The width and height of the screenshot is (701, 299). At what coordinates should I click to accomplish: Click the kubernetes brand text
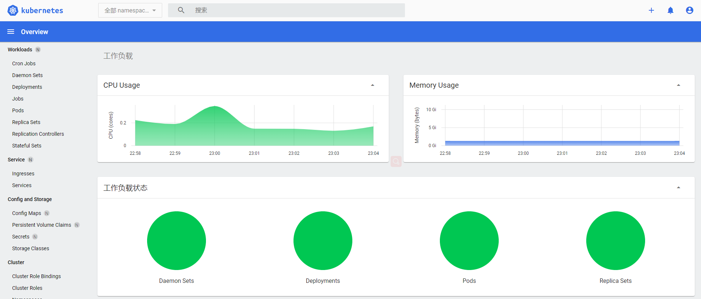point(42,10)
